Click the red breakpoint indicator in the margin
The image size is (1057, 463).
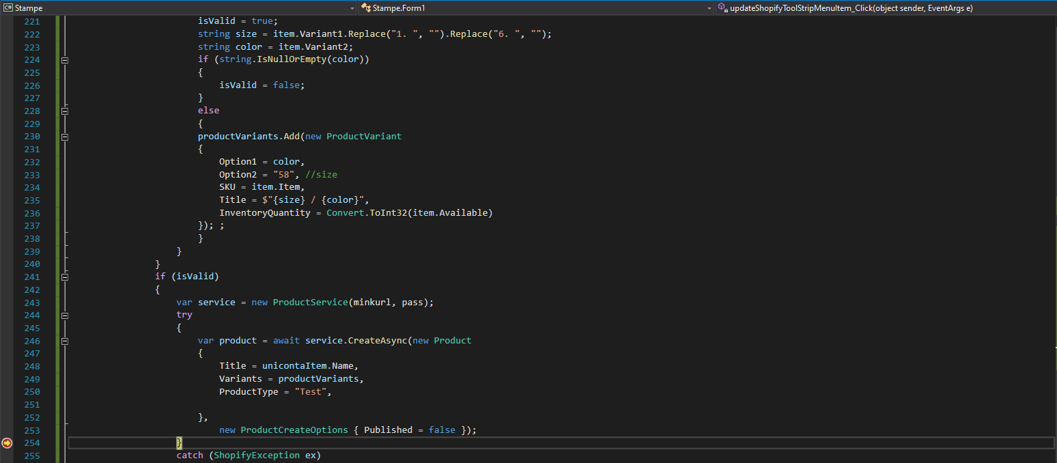tap(7, 443)
